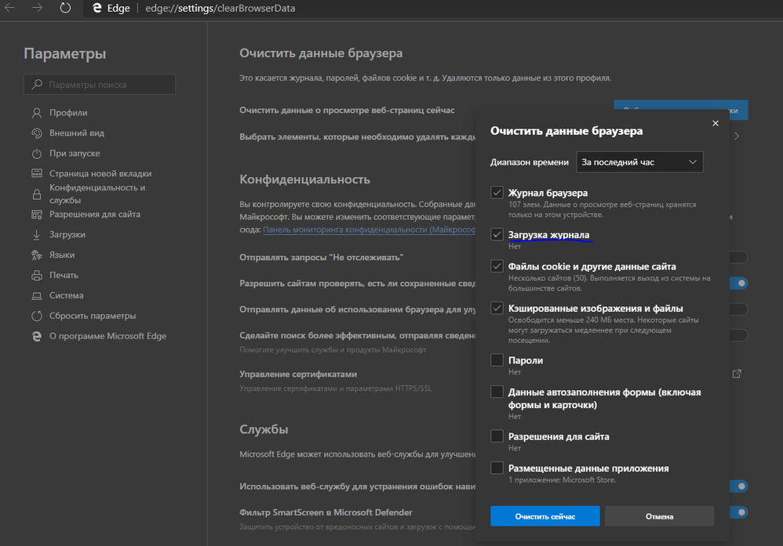
Task: Open Сбросить параметры settings section
Action: point(93,316)
